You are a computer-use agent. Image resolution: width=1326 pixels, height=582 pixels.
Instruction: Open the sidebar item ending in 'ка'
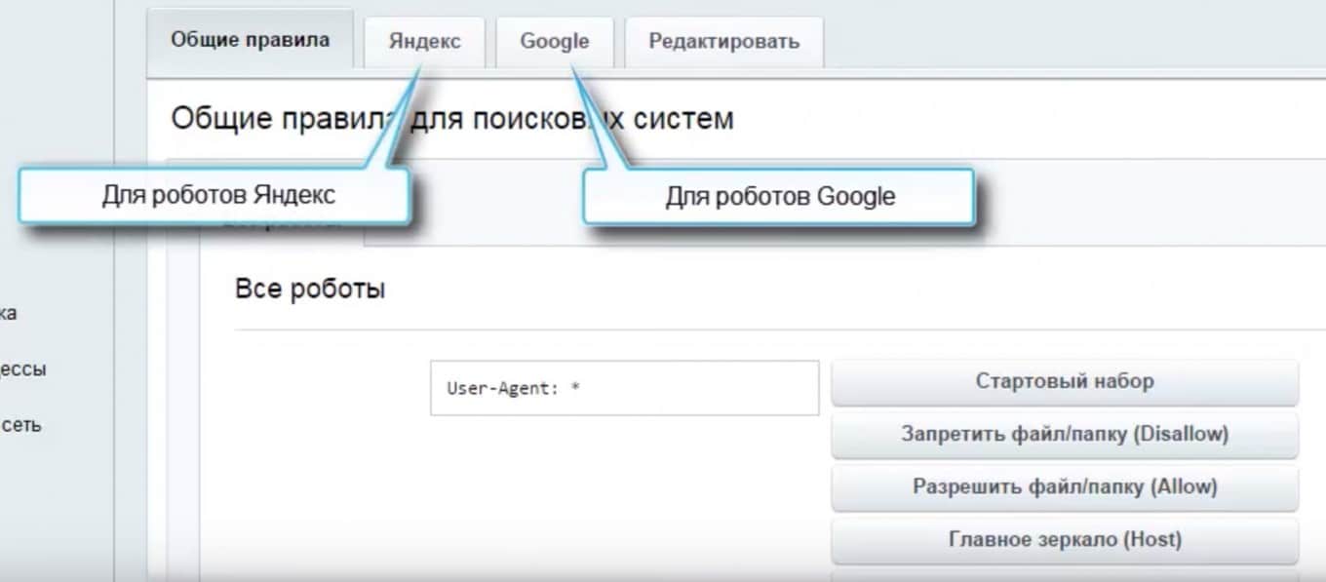(8, 314)
